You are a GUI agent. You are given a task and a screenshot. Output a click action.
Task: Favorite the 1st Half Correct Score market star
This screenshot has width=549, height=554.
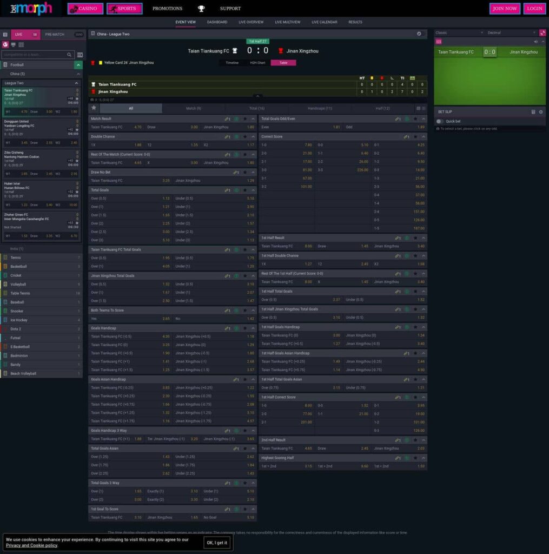(x=415, y=398)
